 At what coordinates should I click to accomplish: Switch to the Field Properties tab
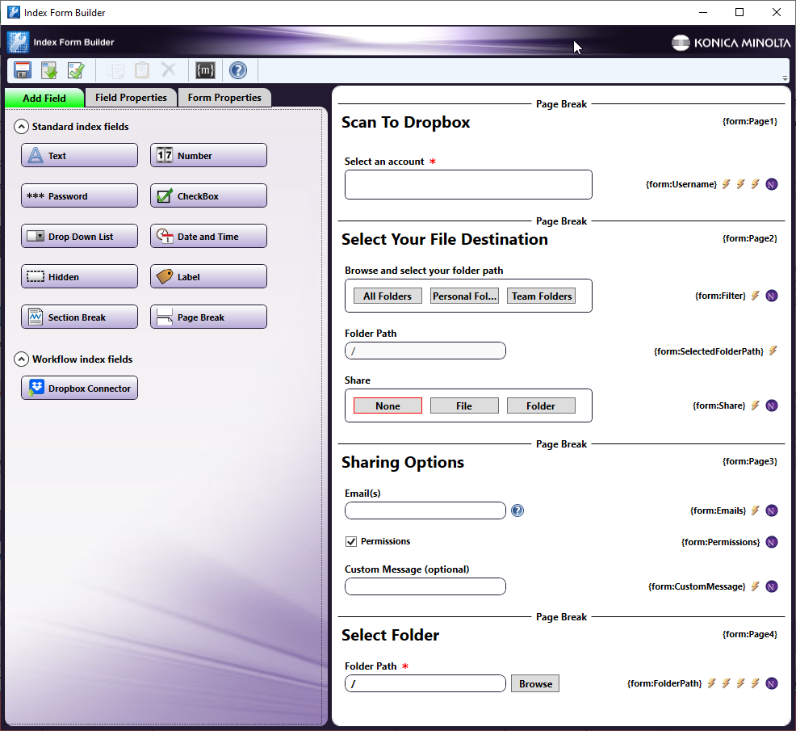click(x=131, y=98)
